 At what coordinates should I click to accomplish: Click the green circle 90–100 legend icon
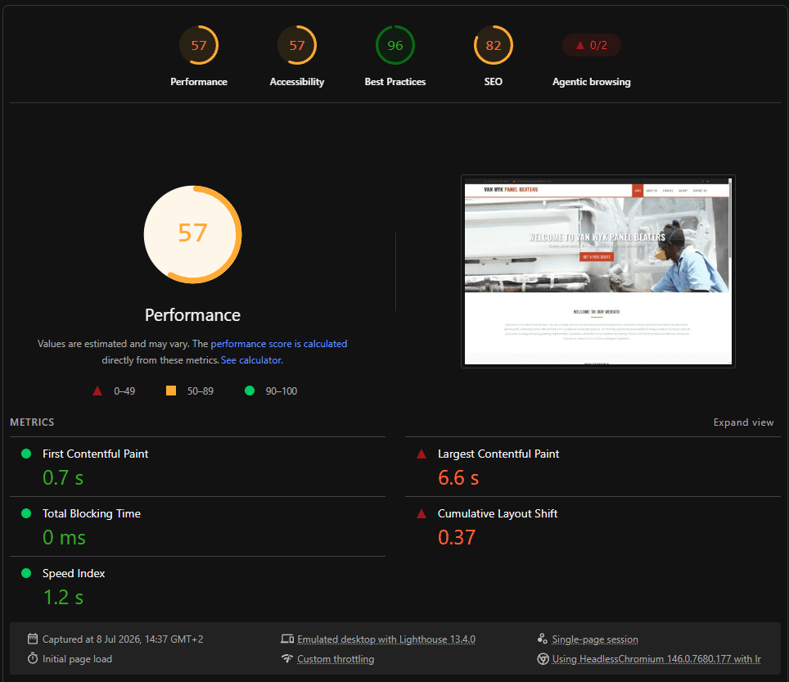point(250,391)
